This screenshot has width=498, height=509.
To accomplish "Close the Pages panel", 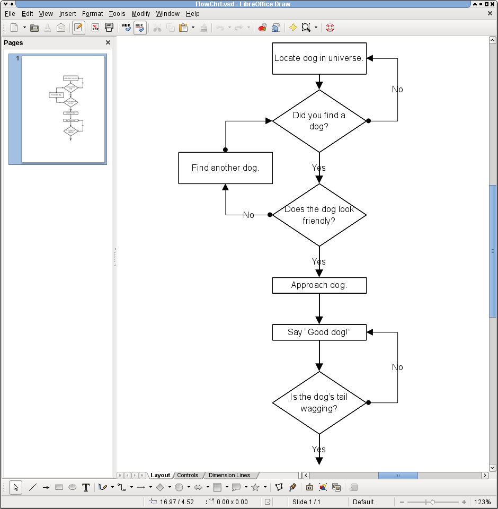I will coord(108,42).
